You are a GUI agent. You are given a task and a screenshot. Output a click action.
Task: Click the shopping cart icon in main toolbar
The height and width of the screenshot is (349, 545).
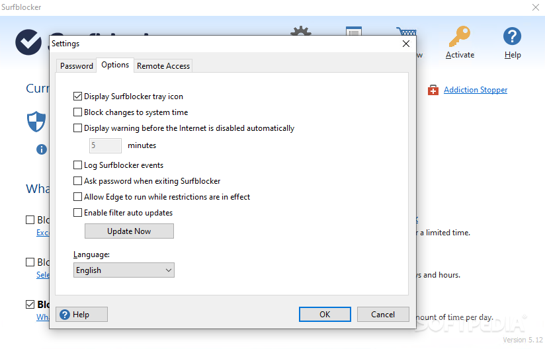coord(406,31)
